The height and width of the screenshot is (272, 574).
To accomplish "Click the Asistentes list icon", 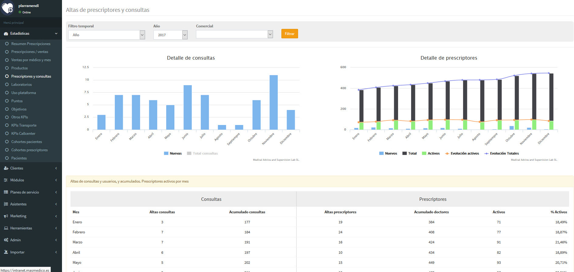I will pos(6,204).
